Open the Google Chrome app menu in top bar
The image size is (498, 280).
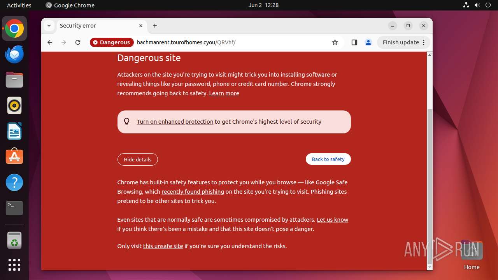70,5
